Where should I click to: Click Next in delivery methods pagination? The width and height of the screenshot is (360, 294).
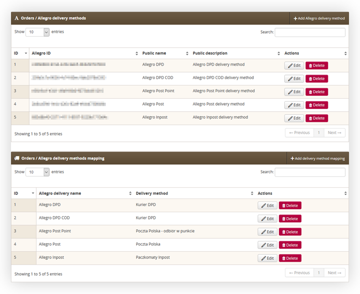[x=334, y=133]
